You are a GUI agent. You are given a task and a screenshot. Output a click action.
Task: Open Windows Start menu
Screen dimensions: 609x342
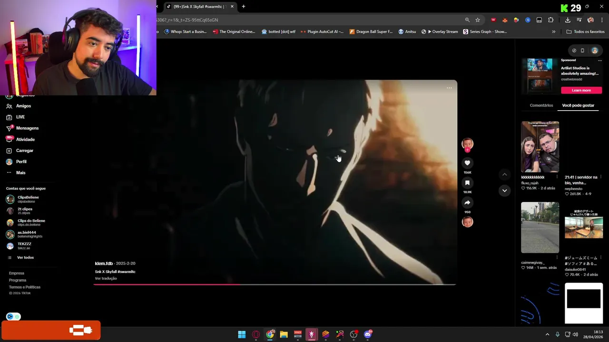tap(242, 334)
